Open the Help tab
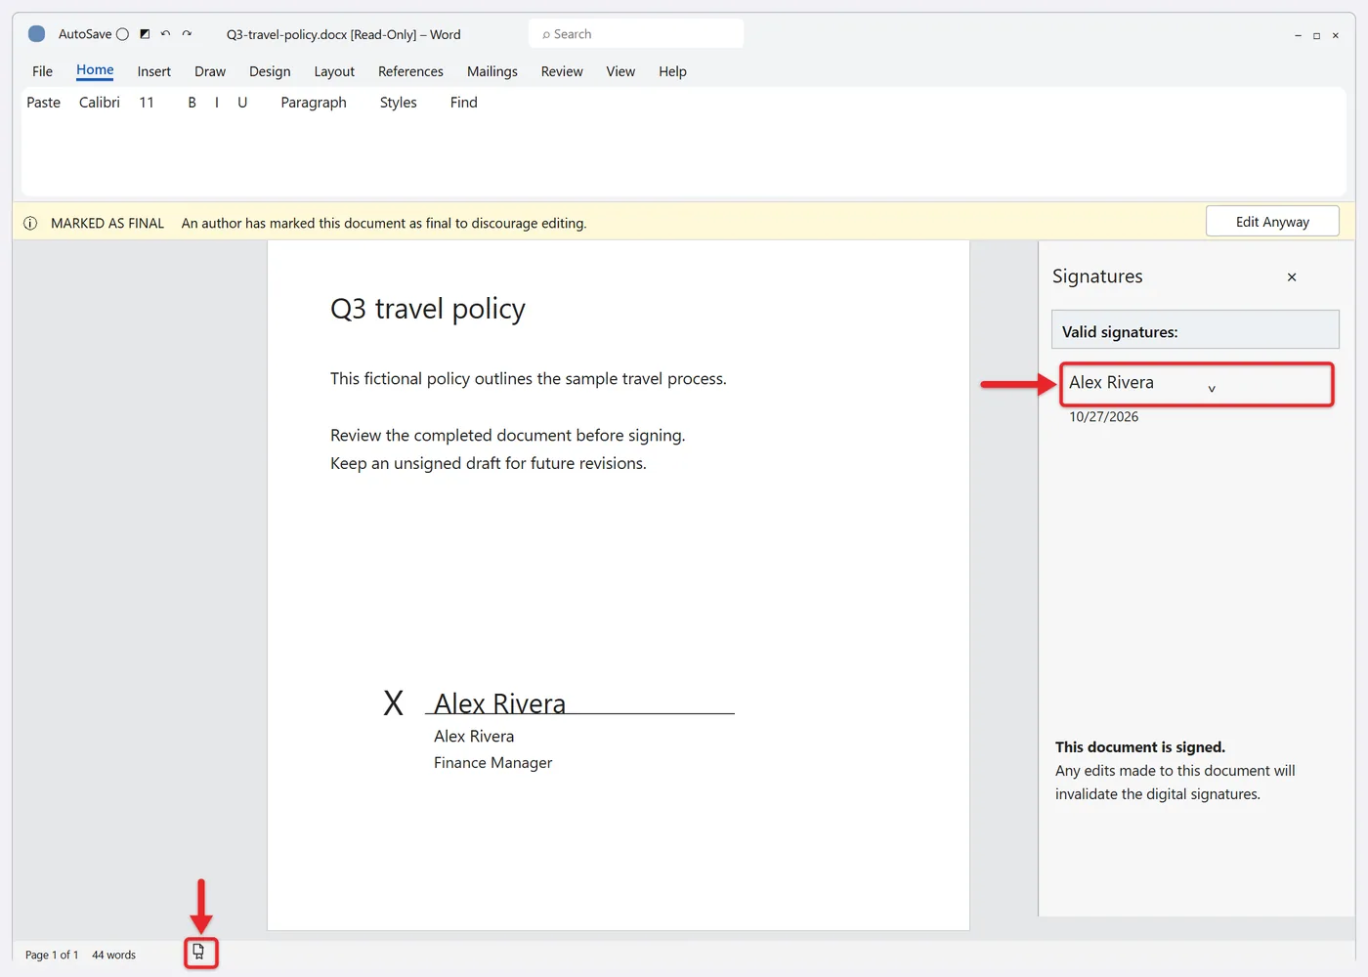This screenshot has height=977, width=1368. 672,71
